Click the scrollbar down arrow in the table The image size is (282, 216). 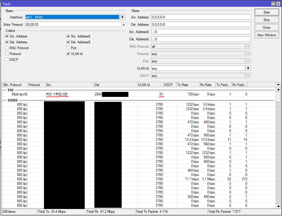278,206
